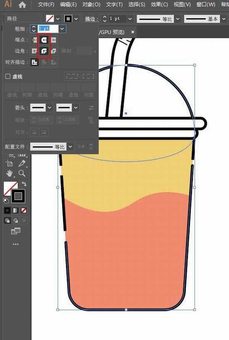Viewport: 229px width, 340px height.
Task: Pick the Artboard tool
Action: click(9, 163)
